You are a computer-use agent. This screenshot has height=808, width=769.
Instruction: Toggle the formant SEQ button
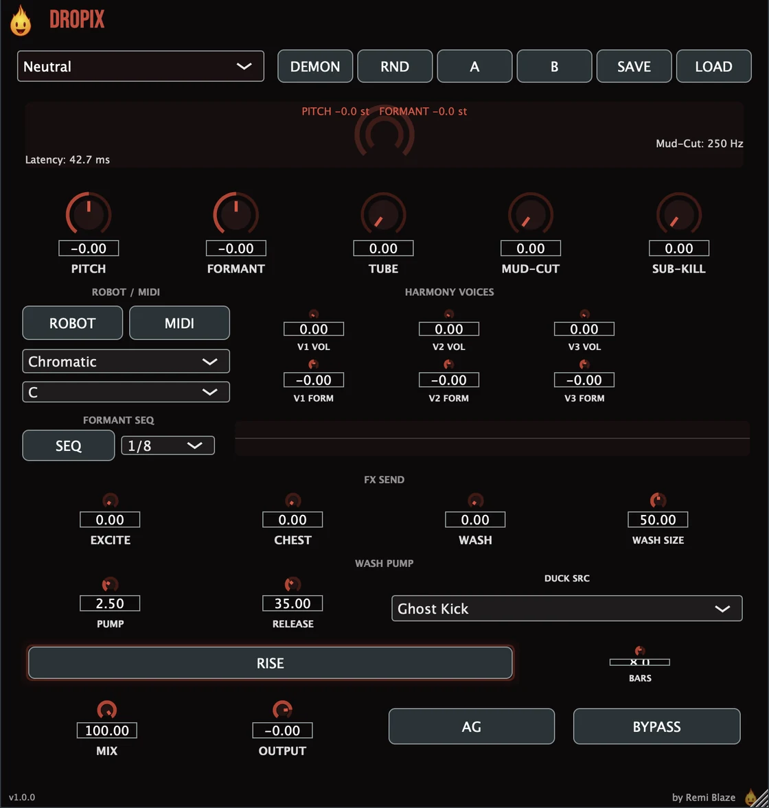pos(69,446)
